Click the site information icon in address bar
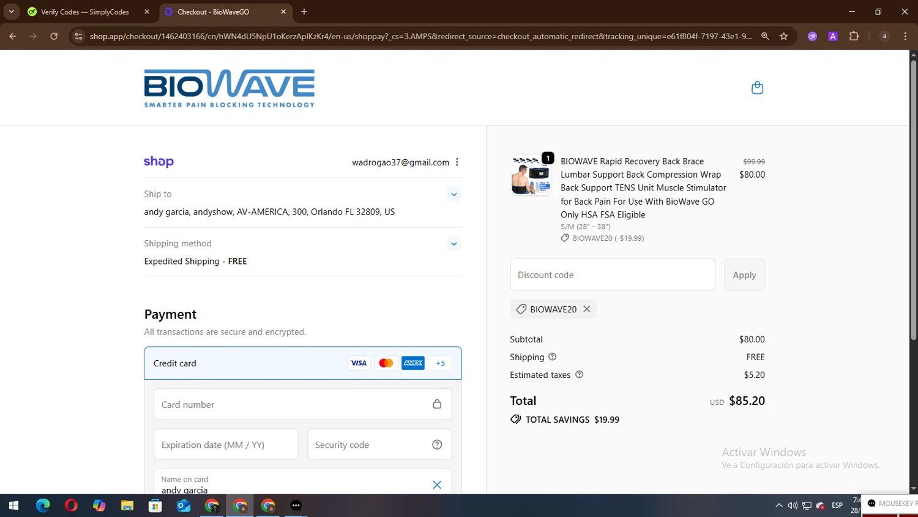 (x=78, y=36)
